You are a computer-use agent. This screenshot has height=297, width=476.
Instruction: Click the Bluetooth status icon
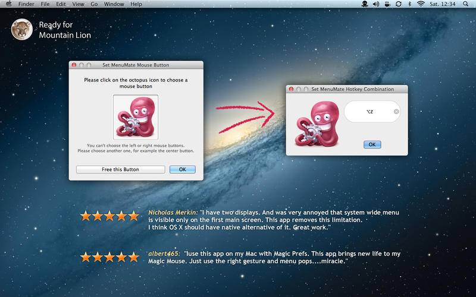[409, 4]
